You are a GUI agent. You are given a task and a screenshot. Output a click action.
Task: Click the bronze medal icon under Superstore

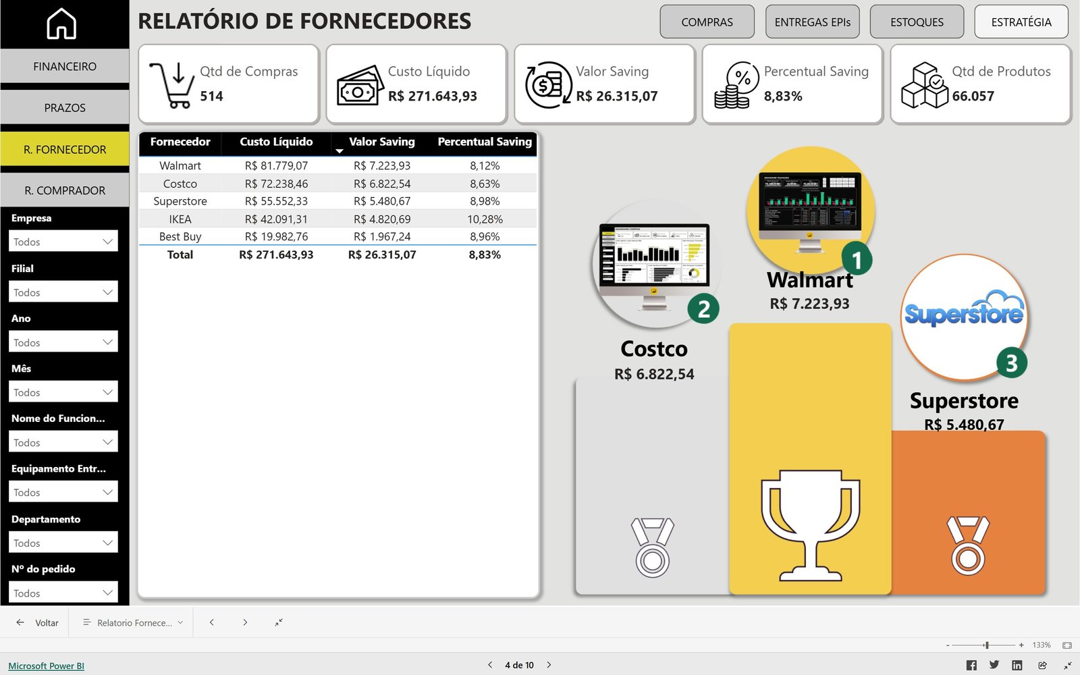tap(968, 545)
